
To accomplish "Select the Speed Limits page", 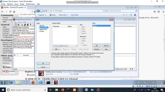I will coord(43,29).
